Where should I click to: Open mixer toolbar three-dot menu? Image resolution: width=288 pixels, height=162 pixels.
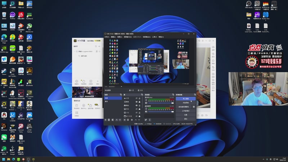click(149, 120)
